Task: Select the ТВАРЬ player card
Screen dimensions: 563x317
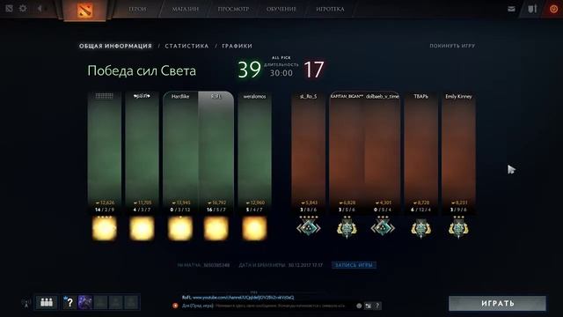Action: point(420,152)
